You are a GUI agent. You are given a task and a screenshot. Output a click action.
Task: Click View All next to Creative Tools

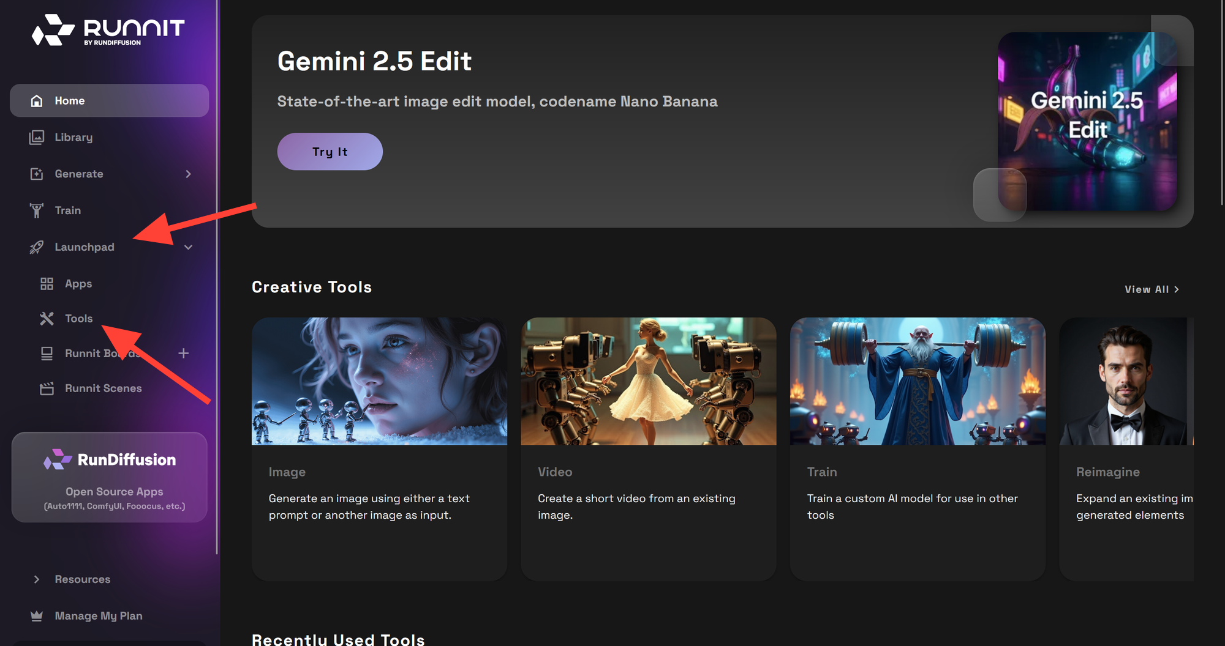1150,289
